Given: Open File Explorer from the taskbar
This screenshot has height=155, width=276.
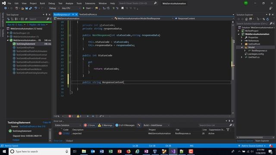Looking at the screenshot, I should tap(84, 151).
